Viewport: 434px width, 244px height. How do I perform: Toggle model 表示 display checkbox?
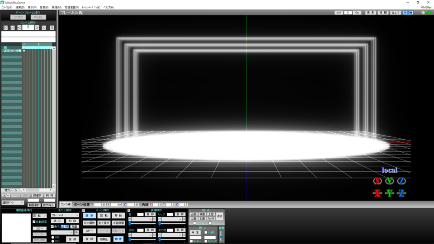52,226
